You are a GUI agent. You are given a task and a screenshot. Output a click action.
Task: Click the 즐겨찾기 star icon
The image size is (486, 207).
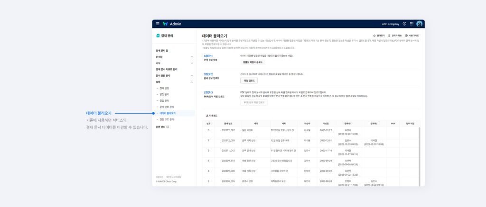(374, 36)
